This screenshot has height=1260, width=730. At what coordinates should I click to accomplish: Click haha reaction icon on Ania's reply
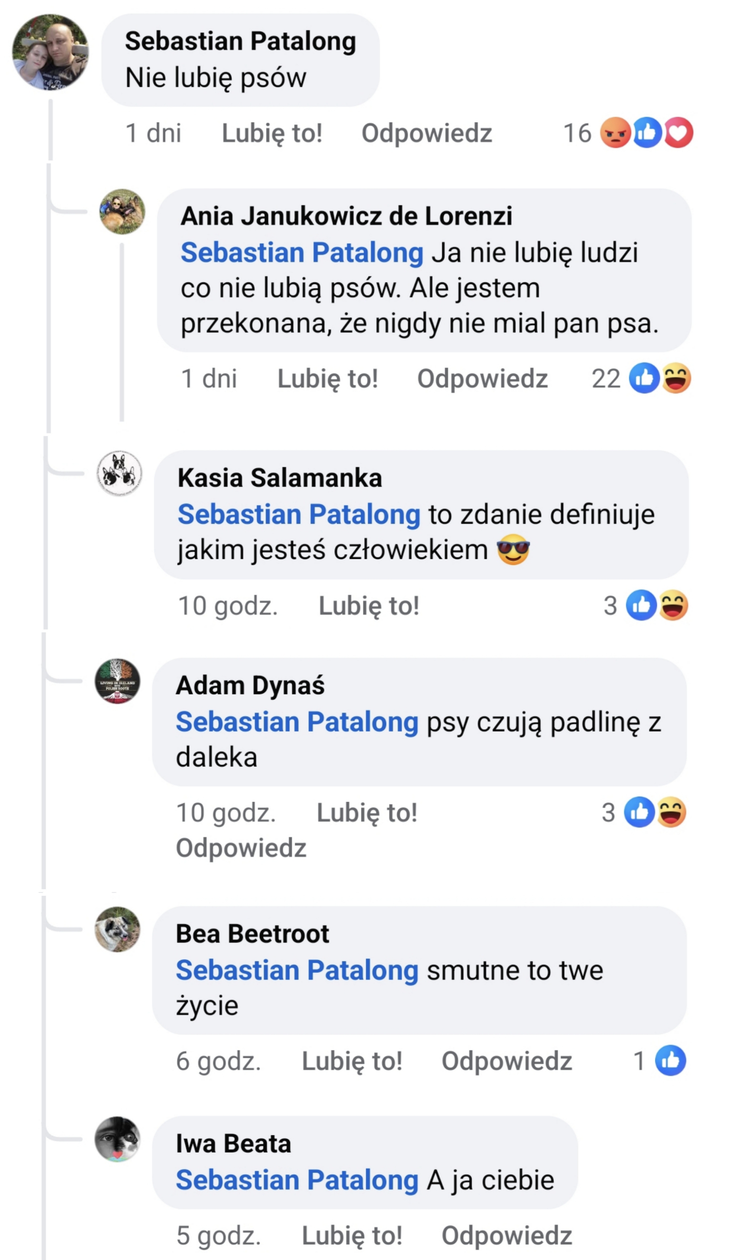pyautogui.click(x=677, y=378)
